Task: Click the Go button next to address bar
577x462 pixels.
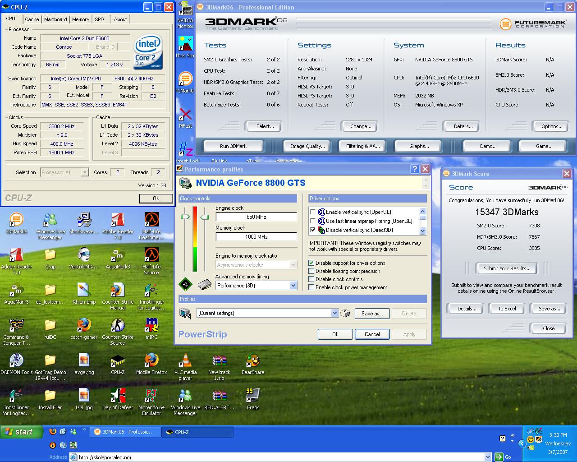Action: tap(503, 457)
